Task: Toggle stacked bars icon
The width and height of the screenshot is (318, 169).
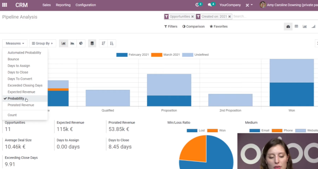Action: [x=92, y=43]
